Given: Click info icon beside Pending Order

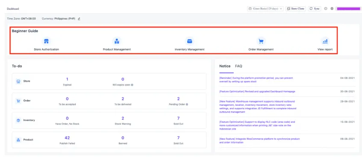Looking at the screenshot, I should pos(187,104).
